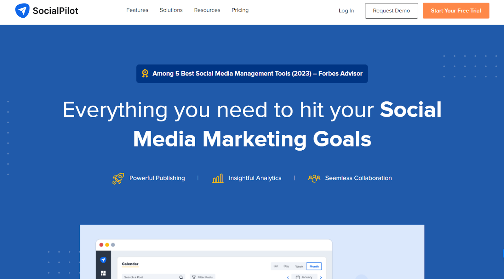Open the Solutions menu
Viewport: 504px width, 279px height.
[x=171, y=10]
